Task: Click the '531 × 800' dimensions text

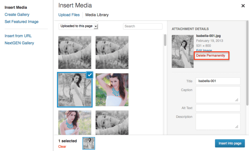Action: [203, 46]
